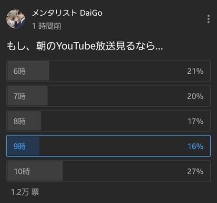Click the 27% result label

pos(195,172)
